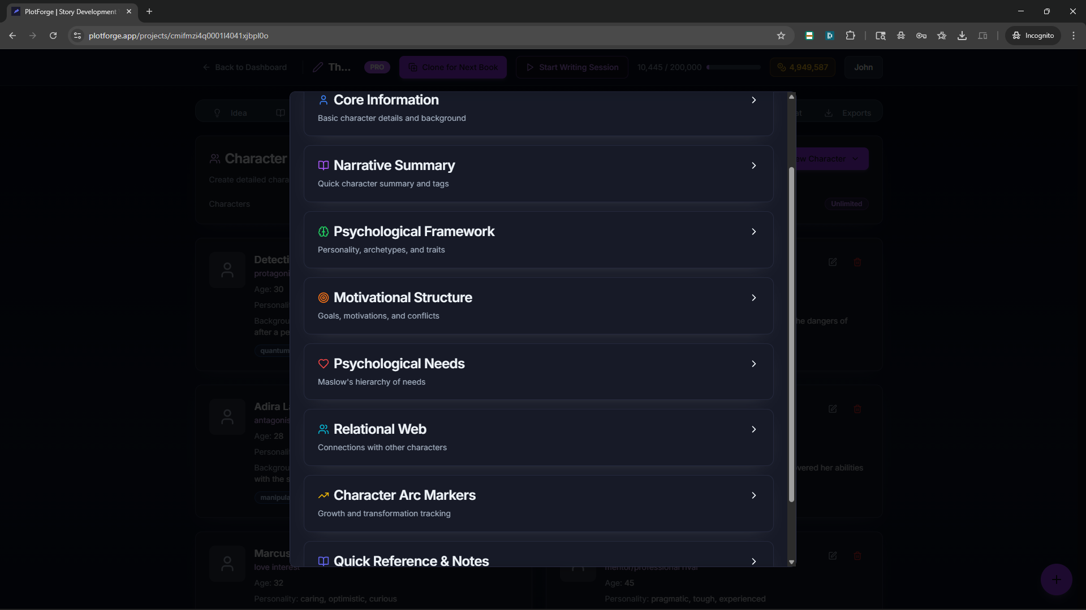Viewport: 1086px width, 610px height.
Task: Delete the Detective character card
Action: pyautogui.click(x=857, y=262)
